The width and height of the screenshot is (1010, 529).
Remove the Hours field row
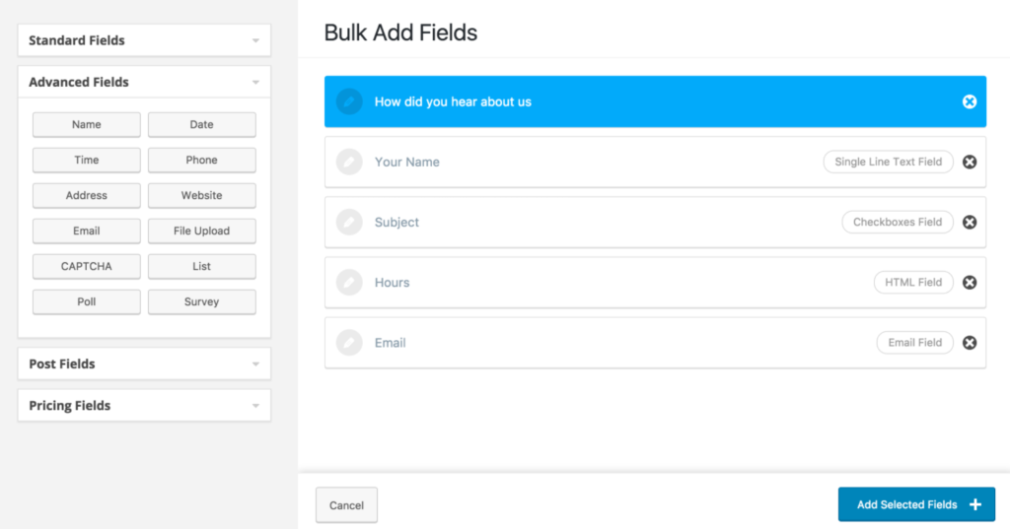(970, 283)
